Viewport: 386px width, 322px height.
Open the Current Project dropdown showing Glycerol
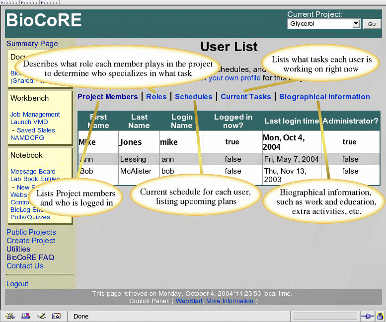coord(323,24)
